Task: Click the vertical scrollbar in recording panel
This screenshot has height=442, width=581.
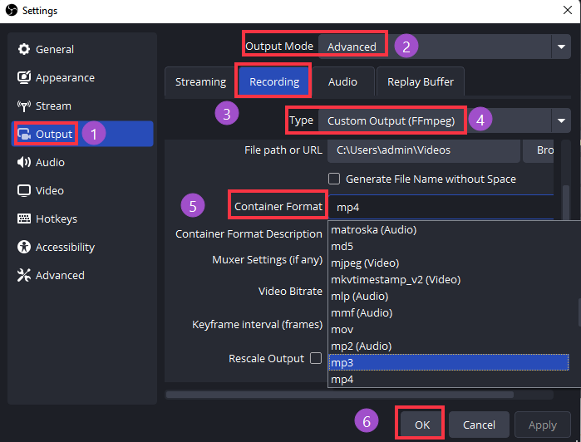Action: (x=566, y=203)
